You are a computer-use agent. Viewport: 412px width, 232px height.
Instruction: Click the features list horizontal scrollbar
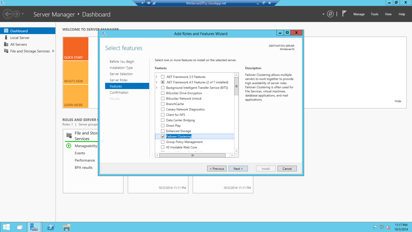coord(192,155)
